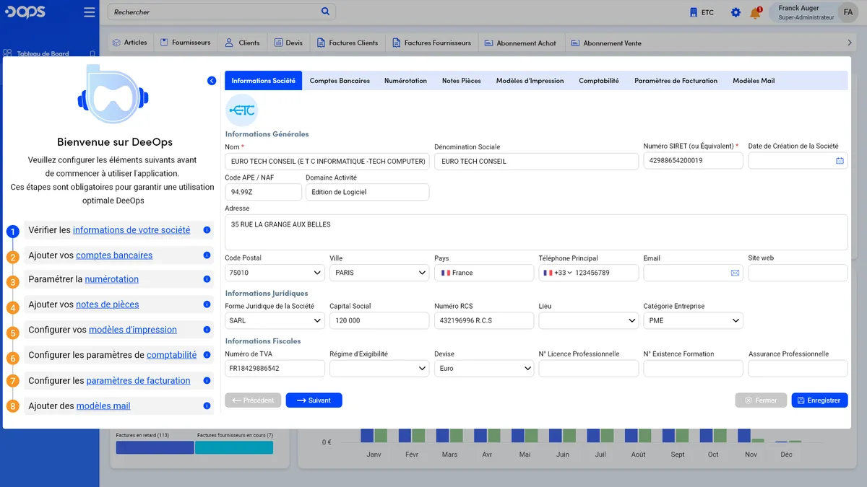Switch to Comptabilité tab
Viewport: 867px width, 487px height.
pos(599,81)
